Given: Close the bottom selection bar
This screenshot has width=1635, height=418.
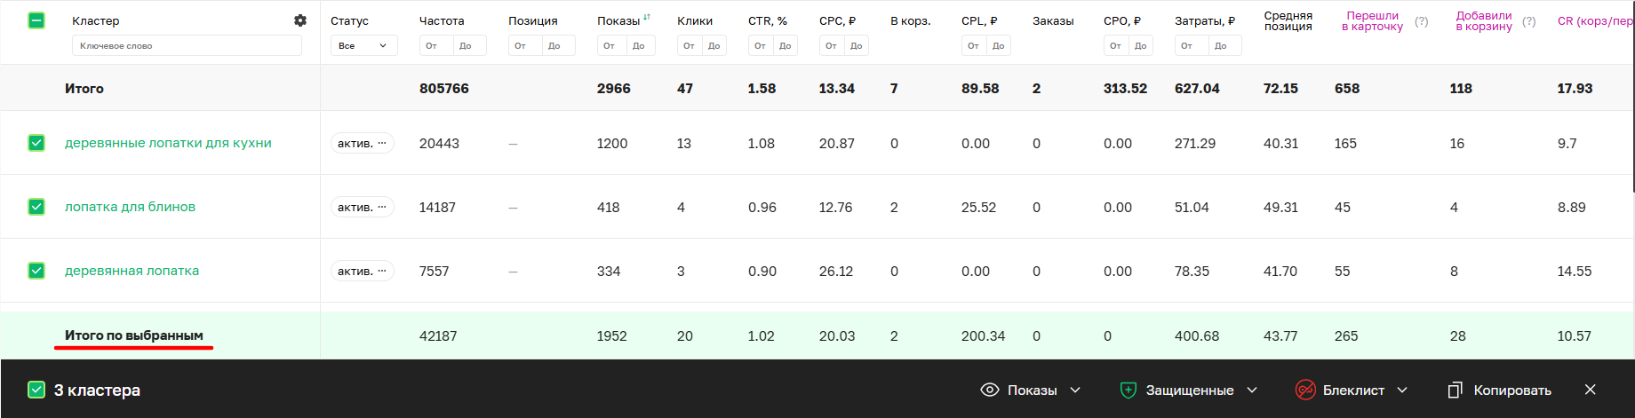Looking at the screenshot, I should pos(1591,390).
